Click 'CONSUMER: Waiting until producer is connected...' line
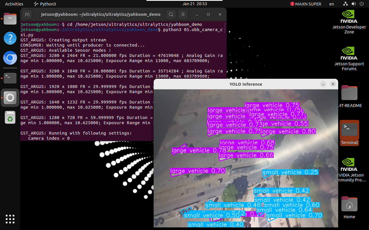Screen dimensions: 369x230 tap(82, 45)
